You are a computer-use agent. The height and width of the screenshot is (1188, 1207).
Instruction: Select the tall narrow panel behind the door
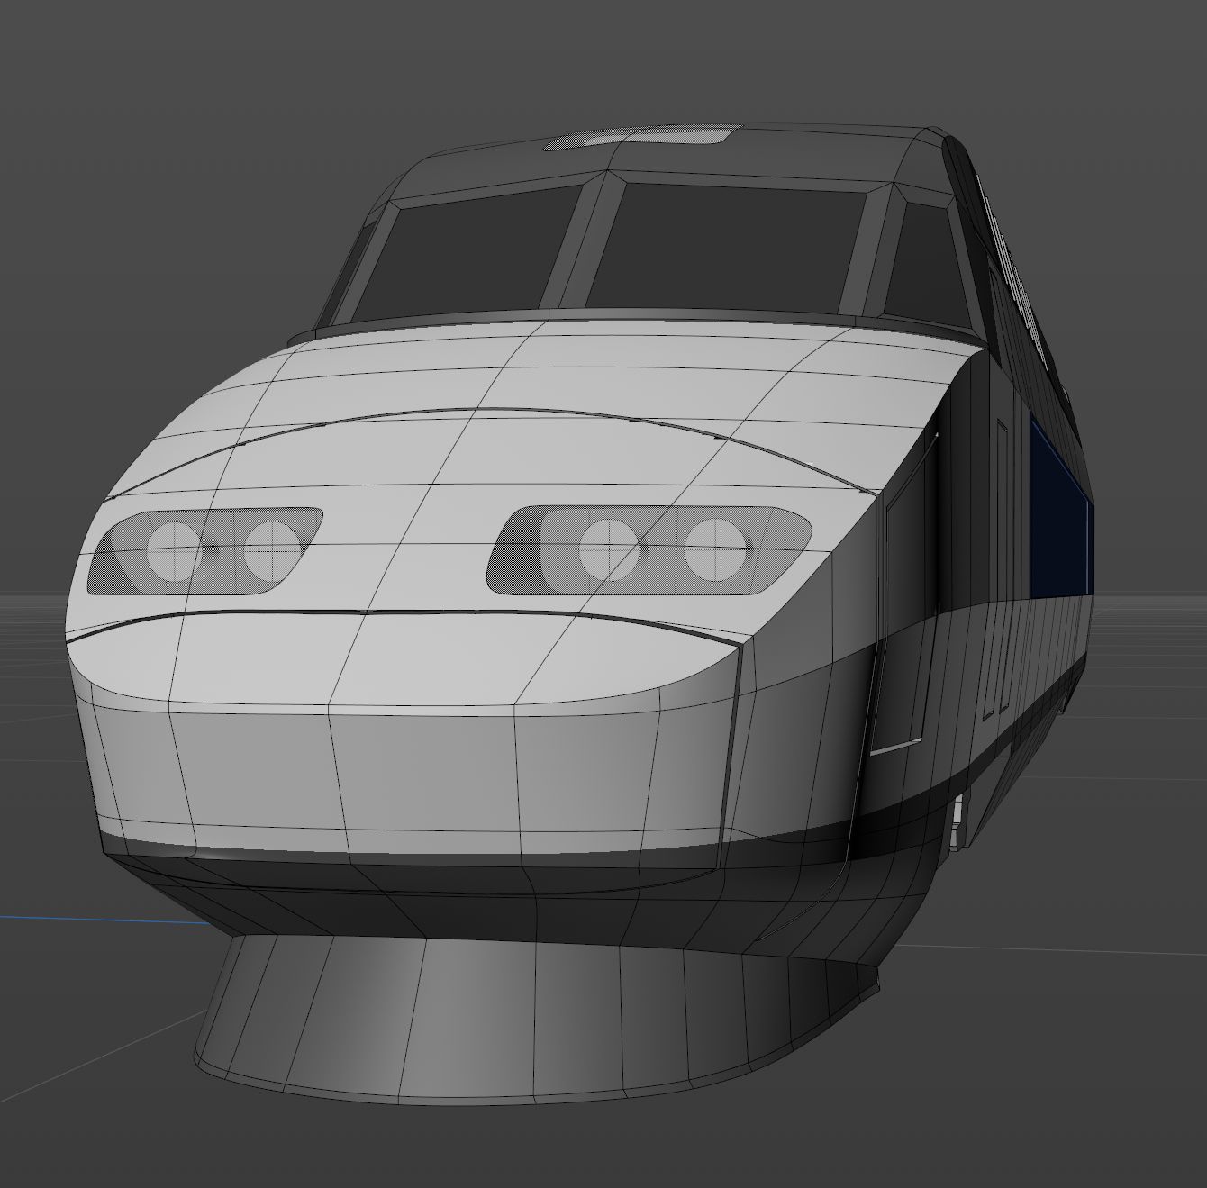pos(1000,567)
